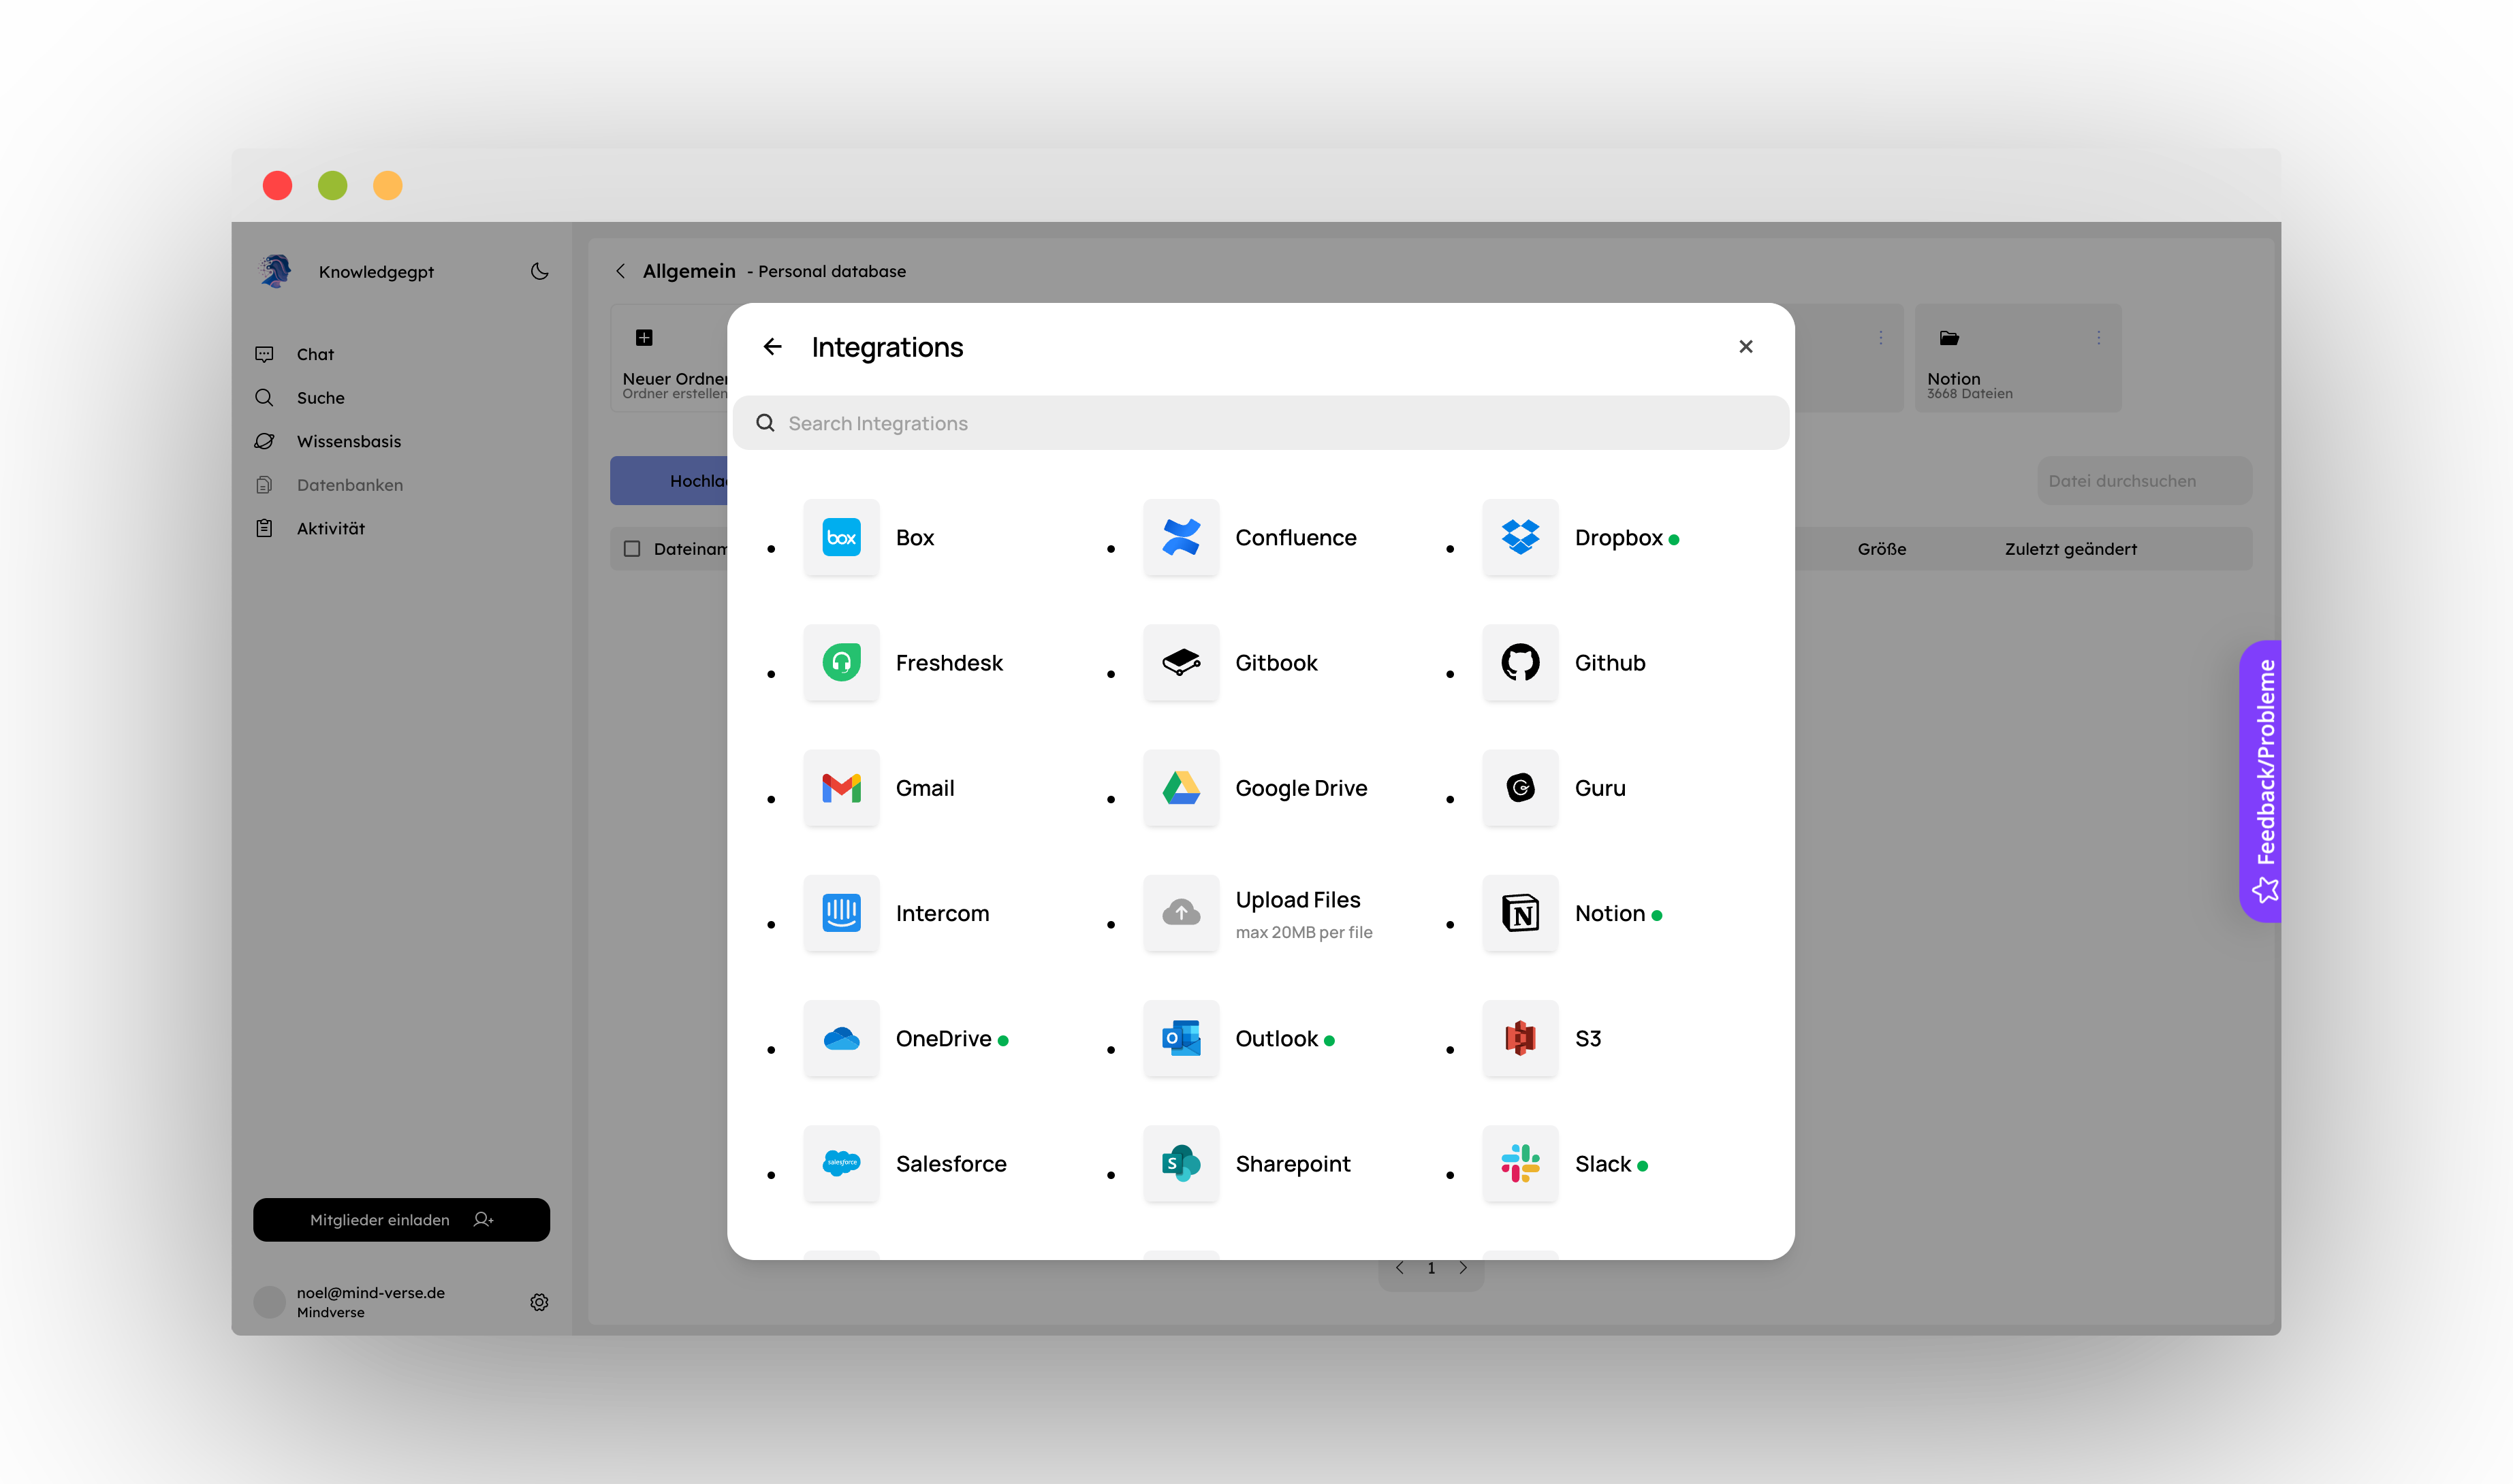Toggle dark mode moon icon
This screenshot has width=2513, height=1484.
click(x=539, y=271)
